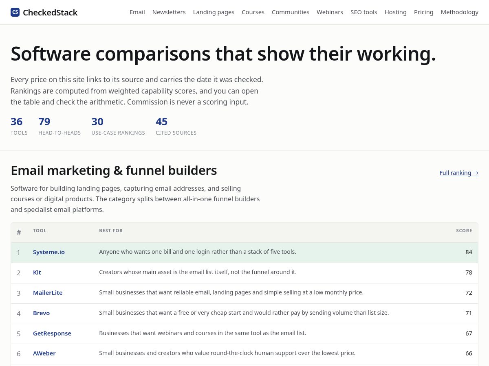Image resolution: width=489 pixels, height=366 pixels.
Task: Click the 45 Cited sources stat
Action: pyautogui.click(x=176, y=126)
